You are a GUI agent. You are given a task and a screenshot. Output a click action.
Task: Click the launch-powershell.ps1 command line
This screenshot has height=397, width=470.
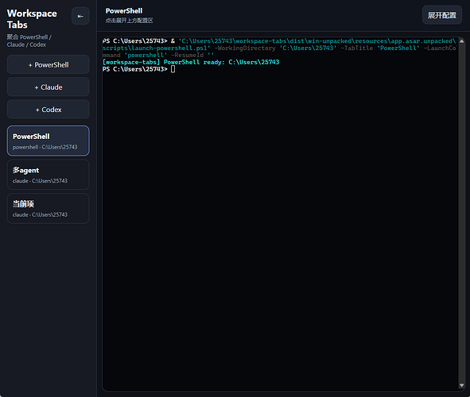[x=279, y=48]
